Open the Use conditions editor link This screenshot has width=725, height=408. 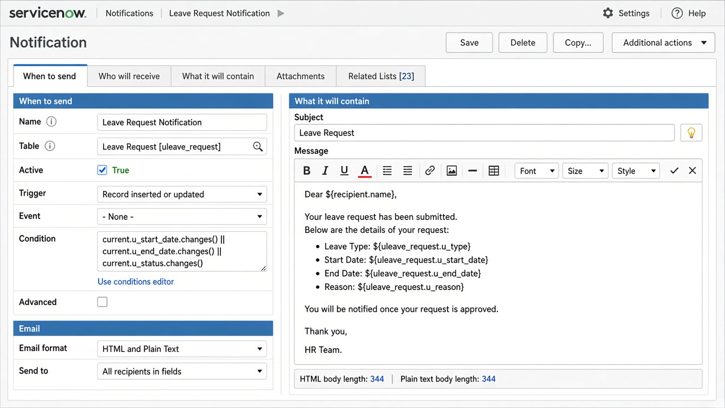coord(136,282)
